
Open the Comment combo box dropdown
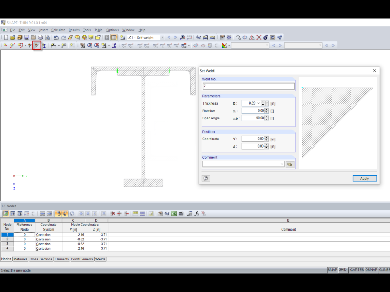(282, 164)
